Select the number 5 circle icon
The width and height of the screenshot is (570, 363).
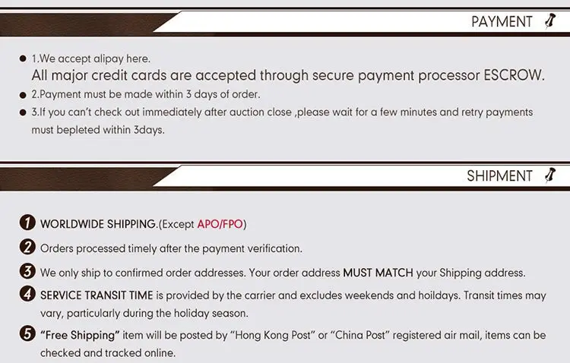click(28, 335)
